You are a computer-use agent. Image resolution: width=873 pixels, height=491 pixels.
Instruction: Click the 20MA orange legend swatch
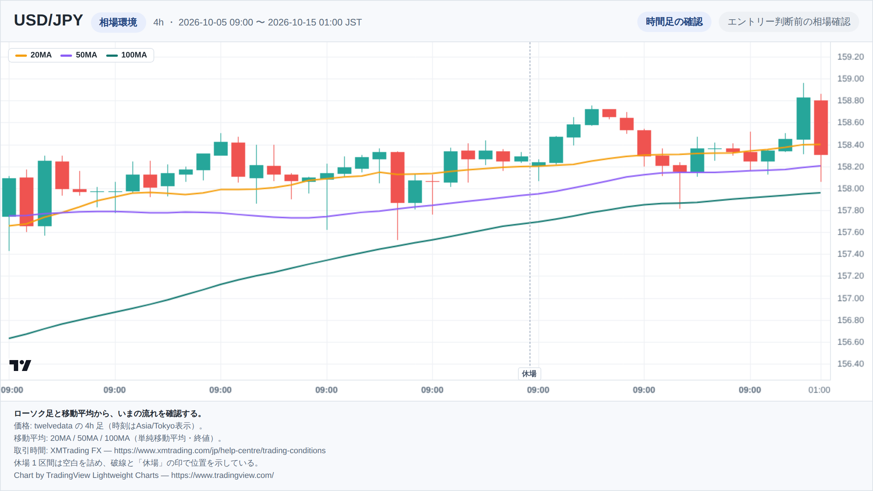(21, 55)
